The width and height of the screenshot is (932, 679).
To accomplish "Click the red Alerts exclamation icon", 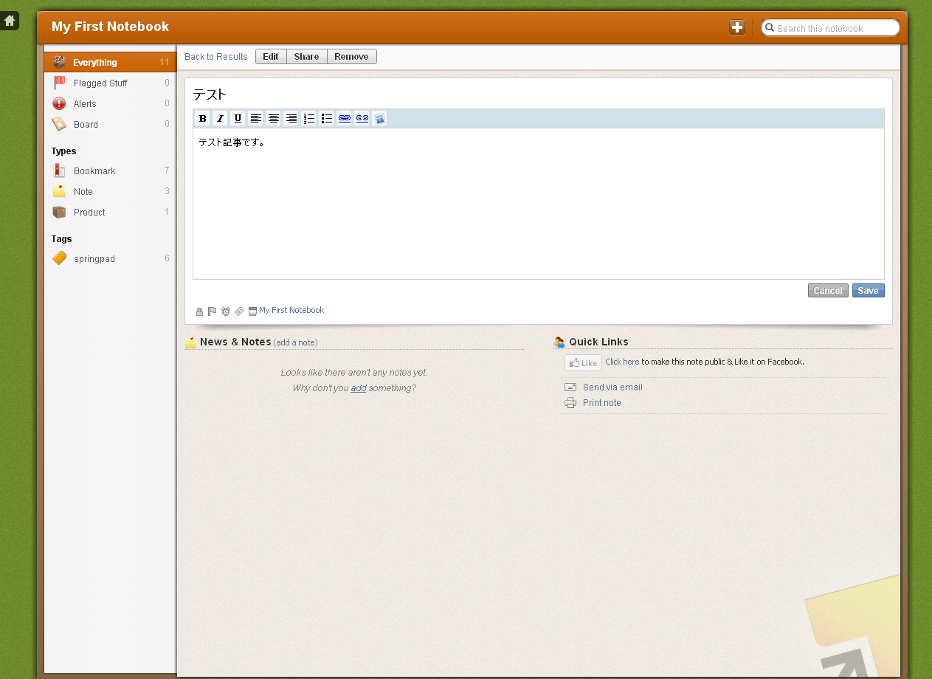I will coord(59,103).
